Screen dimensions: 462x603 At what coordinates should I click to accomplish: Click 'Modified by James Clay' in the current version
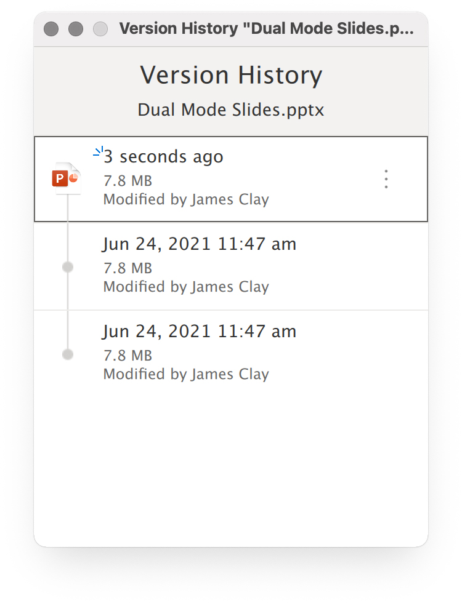pyautogui.click(x=186, y=199)
